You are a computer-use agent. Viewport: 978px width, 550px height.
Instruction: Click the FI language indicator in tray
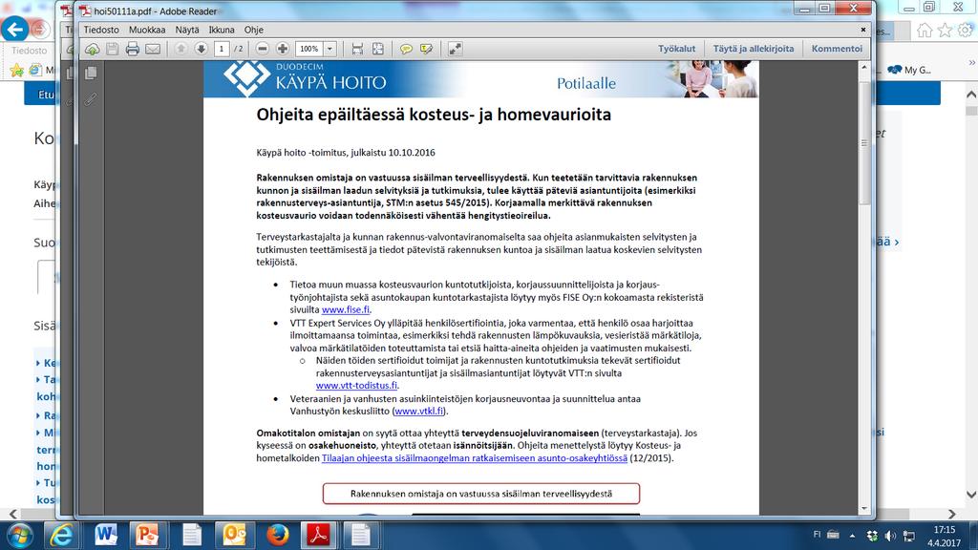pyautogui.click(x=818, y=535)
